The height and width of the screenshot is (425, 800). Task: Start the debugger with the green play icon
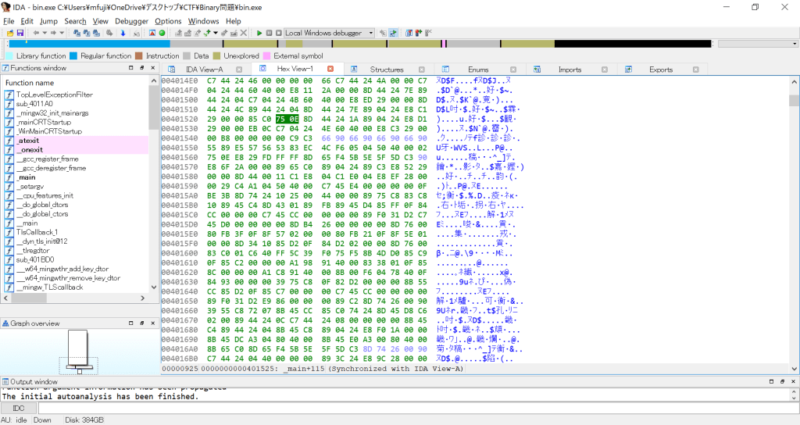pyautogui.click(x=259, y=34)
